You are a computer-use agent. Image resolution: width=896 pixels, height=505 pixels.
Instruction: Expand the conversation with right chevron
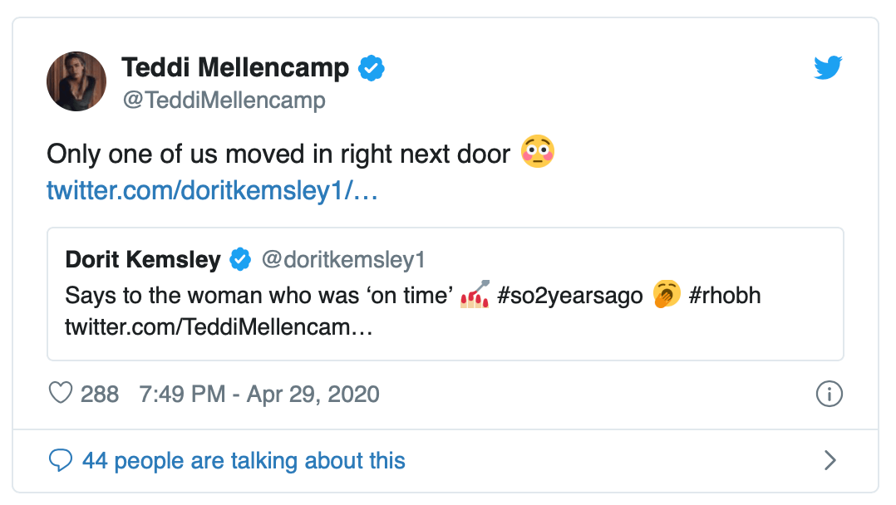pyautogui.click(x=830, y=460)
